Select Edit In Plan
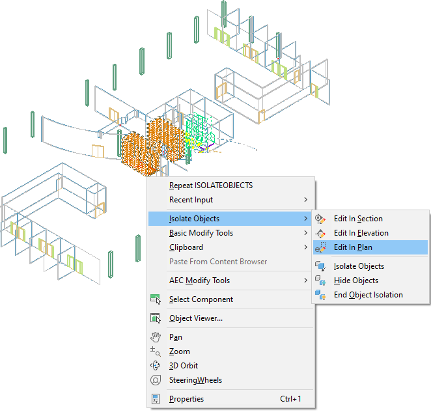The height and width of the screenshot is (412, 431). pyautogui.click(x=370, y=247)
